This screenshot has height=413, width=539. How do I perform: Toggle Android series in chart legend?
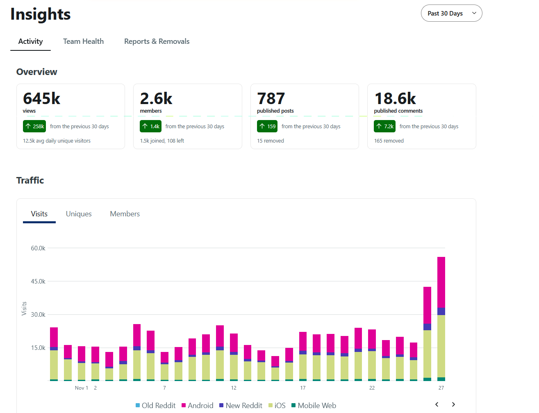[198, 405]
